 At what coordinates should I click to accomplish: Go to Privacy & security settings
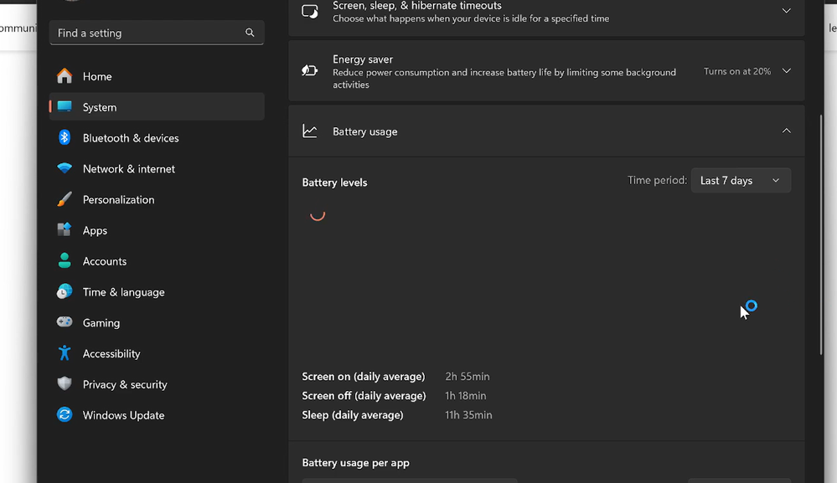pyautogui.click(x=125, y=384)
